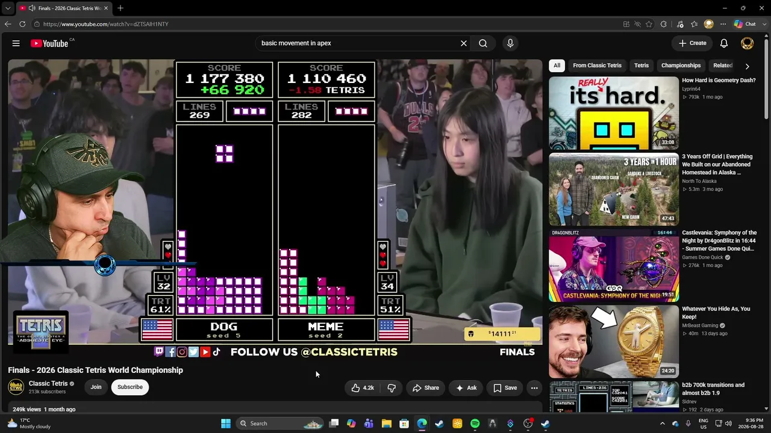
Task: Open the browser media control icon
Action: (x=680, y=24)
